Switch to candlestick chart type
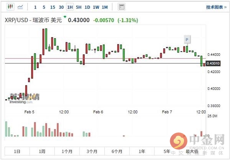This screenshot has width=230, height=160. [x=10, y=7]
